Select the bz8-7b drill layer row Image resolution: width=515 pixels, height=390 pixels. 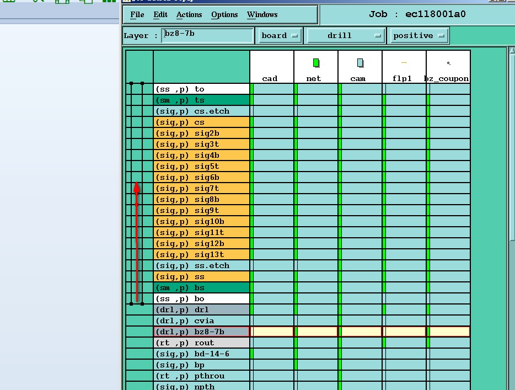(x=201, y=332)
